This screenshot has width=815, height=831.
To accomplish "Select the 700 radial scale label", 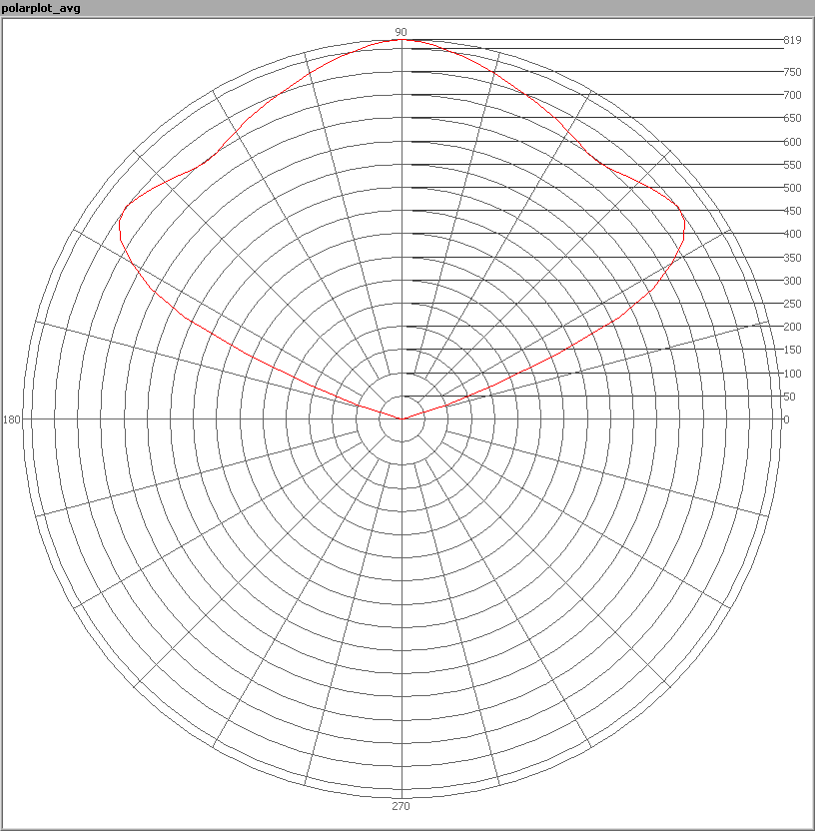I will click(x=792, y=95).
